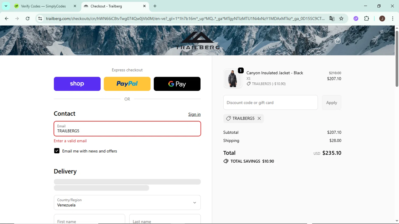The width and height of the screenshot is (399, 224).
Task: Click the TRAILBERG5 (-$10.90) line item text
Action: (269, 84)
